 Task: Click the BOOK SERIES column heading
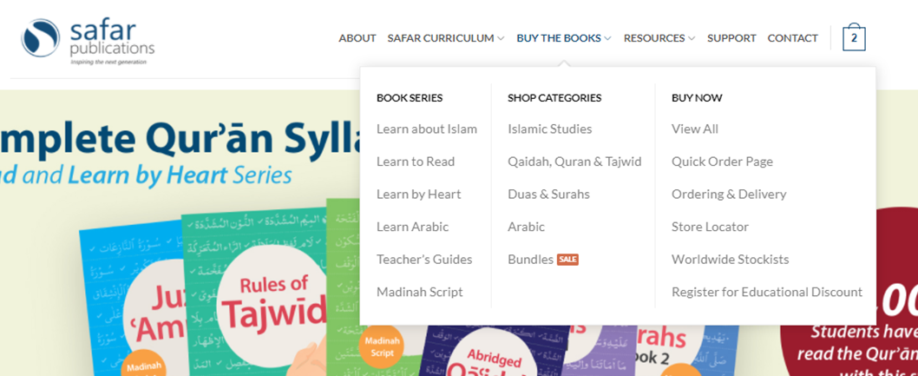[410, 98]
